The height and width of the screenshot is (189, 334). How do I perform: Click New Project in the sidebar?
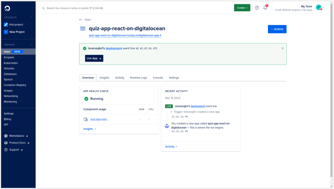tap(17, 32)
